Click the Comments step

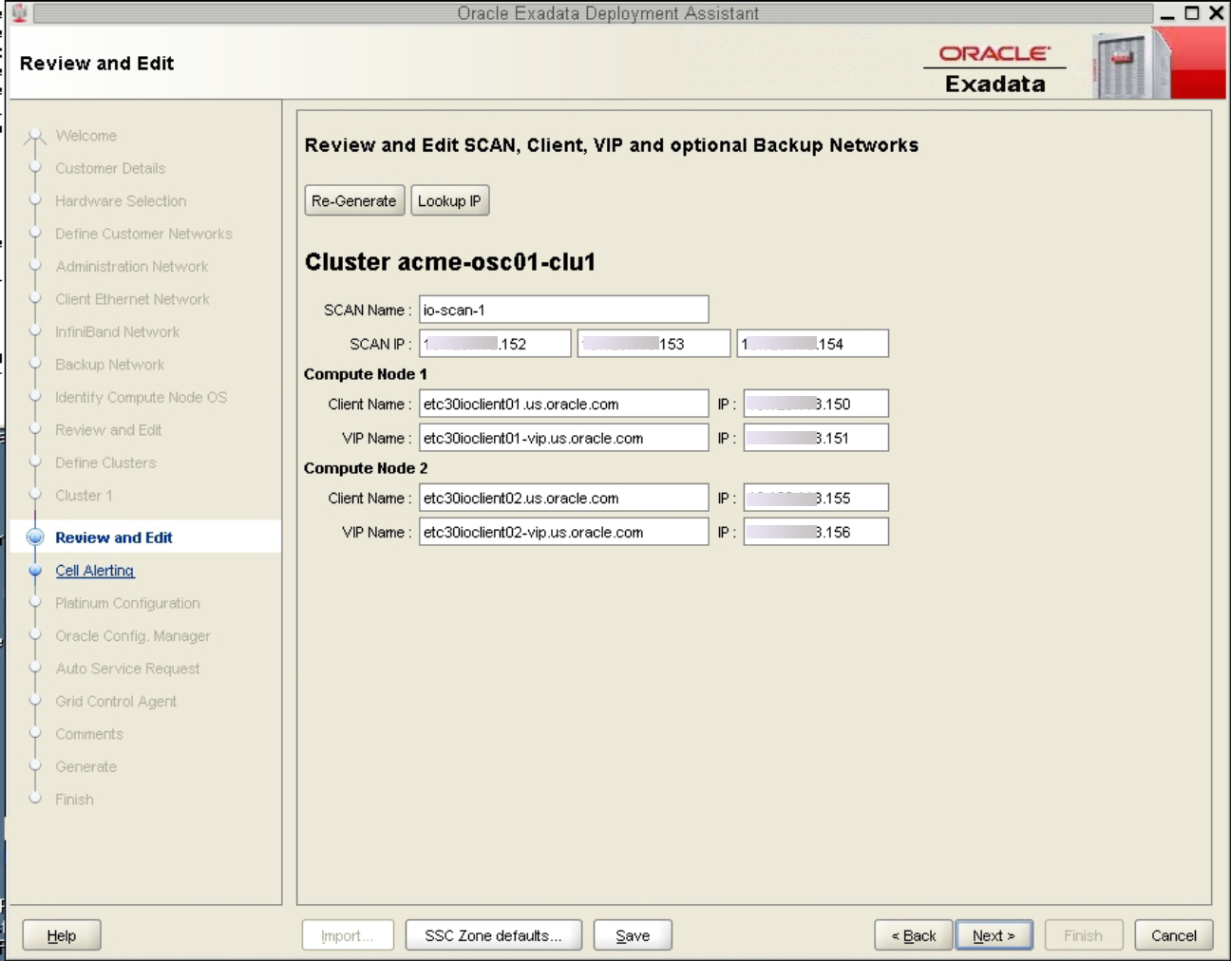89,734
